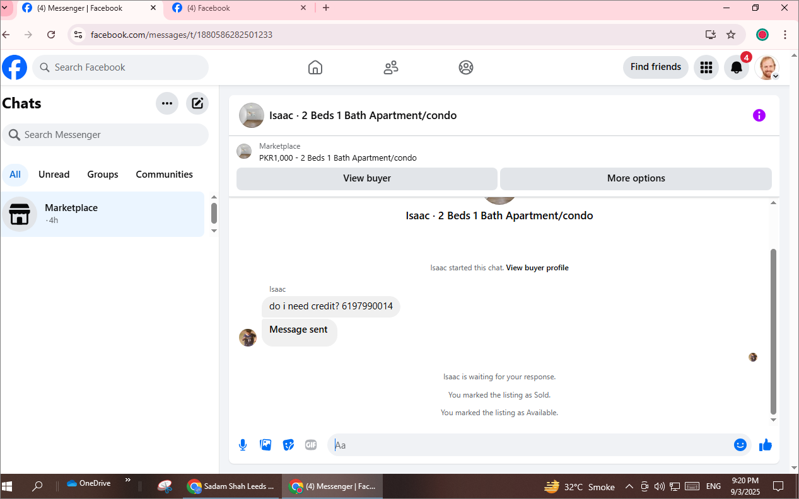Click Isaac's header listing thumbnail
This screenshot has height=499, width=799.
click(252, 115)
